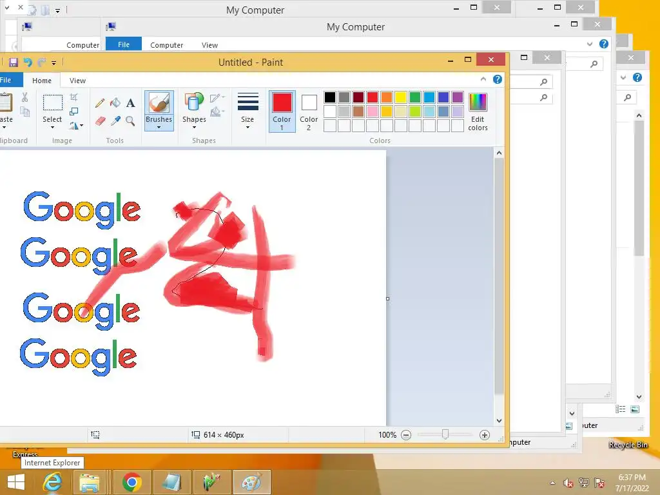Click the zoom in plus button
The width and height of the screenshot is (660, 495).
pyautogui.click(x=485, y=435)
